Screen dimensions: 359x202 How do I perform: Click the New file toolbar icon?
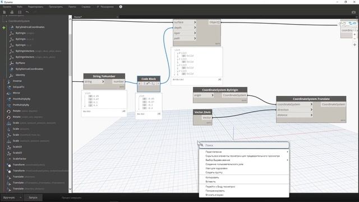click(x=4, y=12)
